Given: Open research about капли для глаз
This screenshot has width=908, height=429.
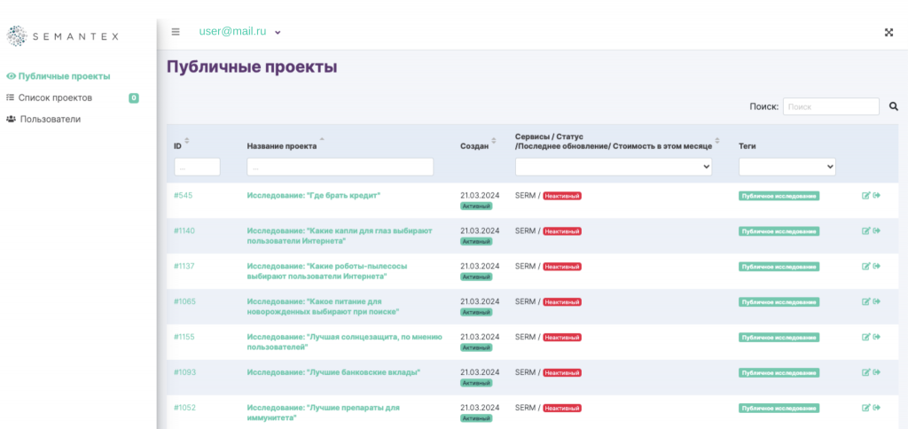Looking at the screenshot, I should pyautogui.click(x=340, y=236).
